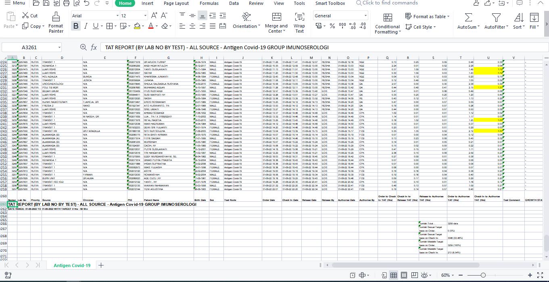Apply fill color with yellow bucket
This screenshot has height=282, width=549.
click(137, 26)
